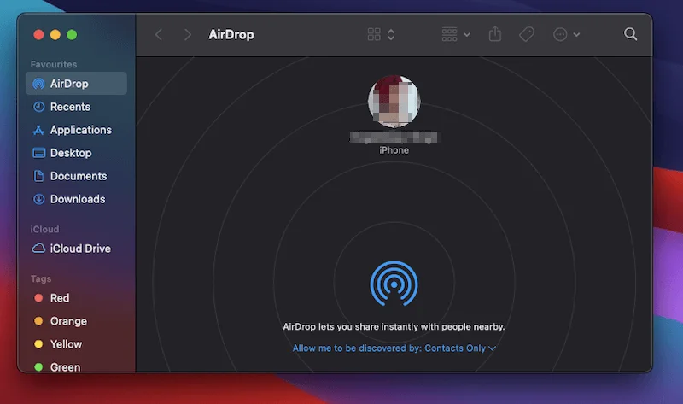
Task: Select the Orange tag
Action: (x=68, y=321)
